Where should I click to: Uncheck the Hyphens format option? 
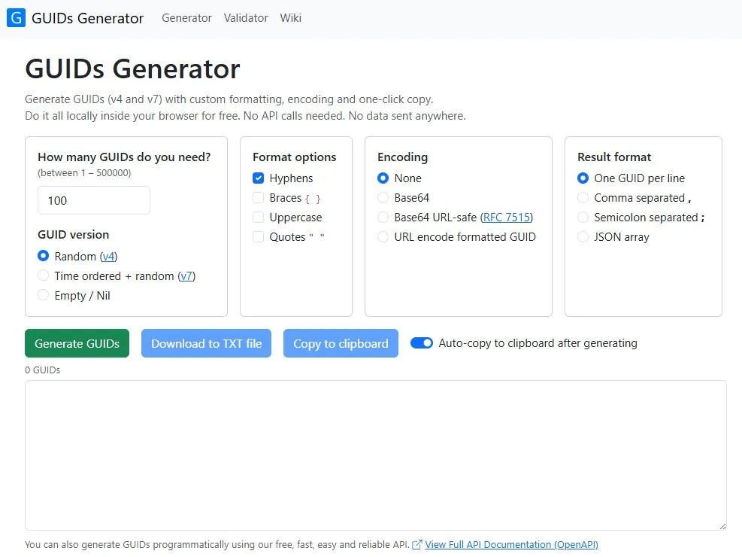click(x=258, y=178)
